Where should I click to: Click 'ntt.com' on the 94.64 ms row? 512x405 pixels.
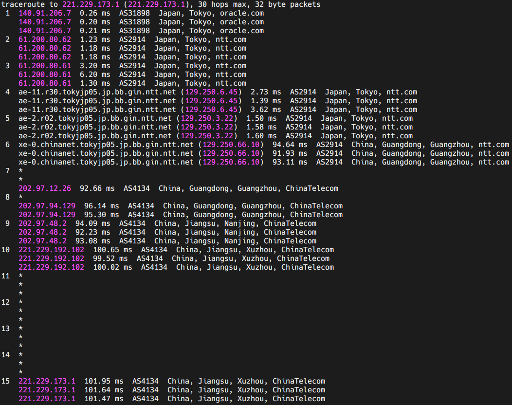click(x=494, y=145)
